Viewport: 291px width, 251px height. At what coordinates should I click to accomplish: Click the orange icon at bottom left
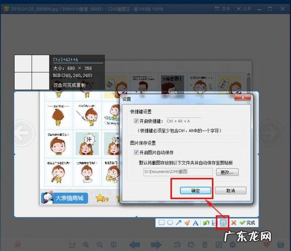click(x=18, y=244)
